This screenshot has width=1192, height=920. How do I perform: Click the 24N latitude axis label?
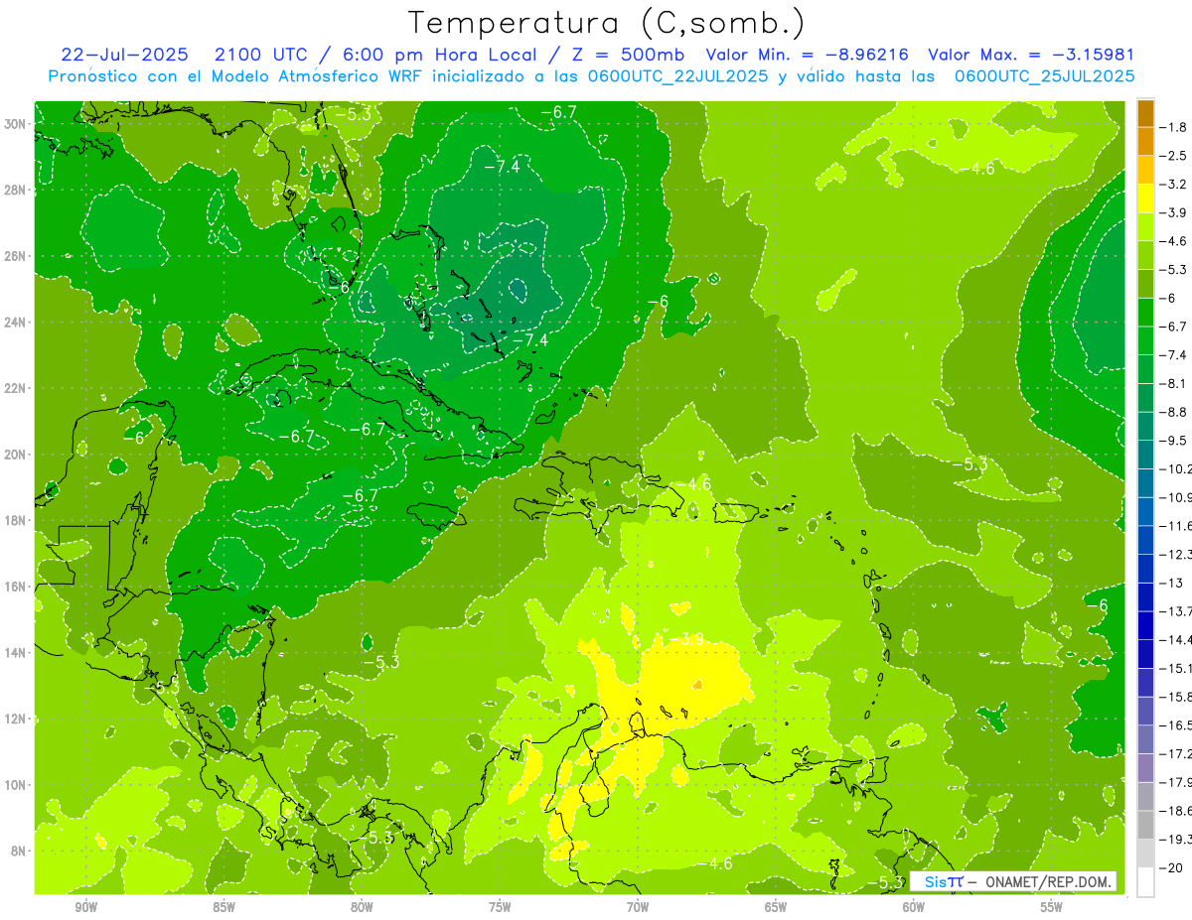pyautogui.click(x=17, y=322)
